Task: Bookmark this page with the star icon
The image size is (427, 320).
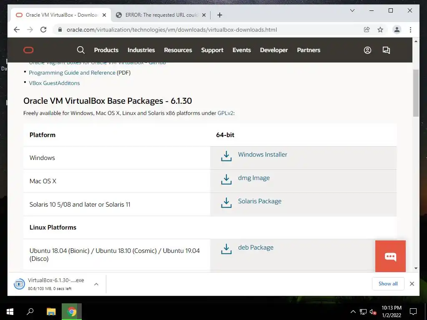Action: [x=380, y=30]
